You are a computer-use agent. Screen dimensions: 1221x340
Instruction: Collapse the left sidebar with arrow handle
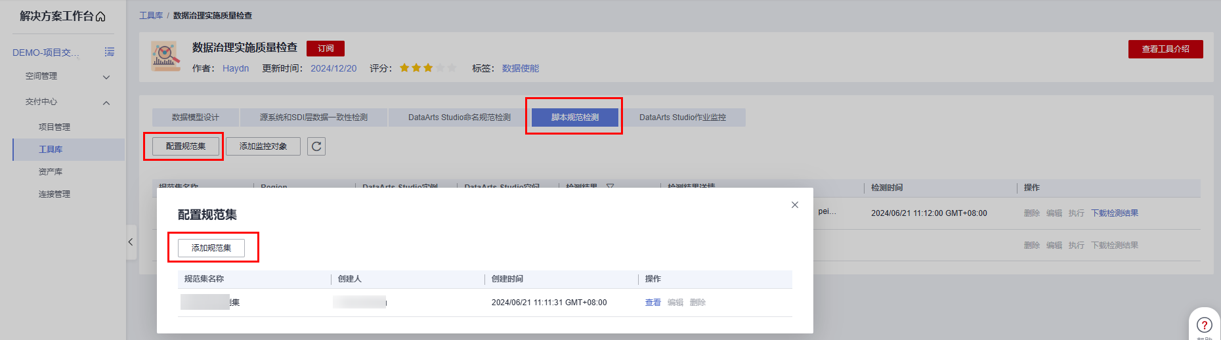[x=131, y=242]
